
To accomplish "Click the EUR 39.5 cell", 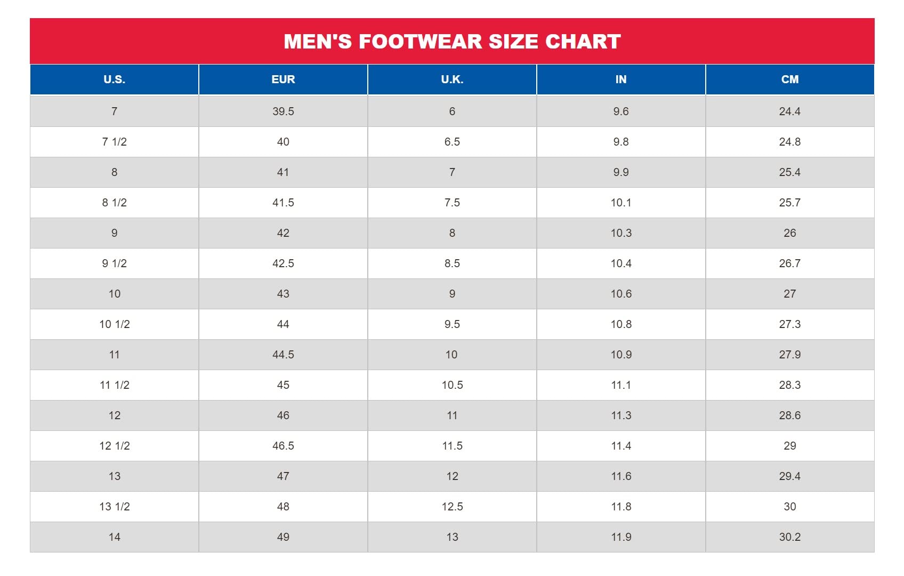I will (x=283, y=111).
